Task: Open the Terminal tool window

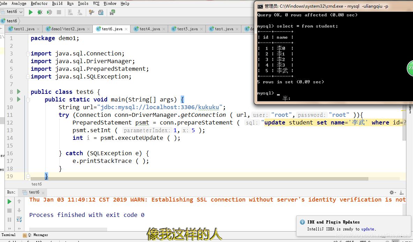Action: (8, 235)
